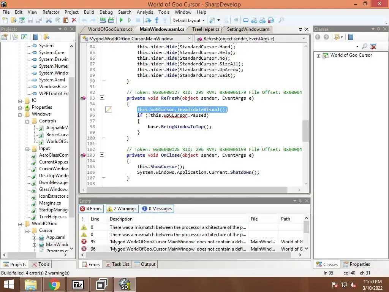Click the Open File toolbar icon
Screen dimensions: 389x292
pyautogui.click(x=14, y=21)
